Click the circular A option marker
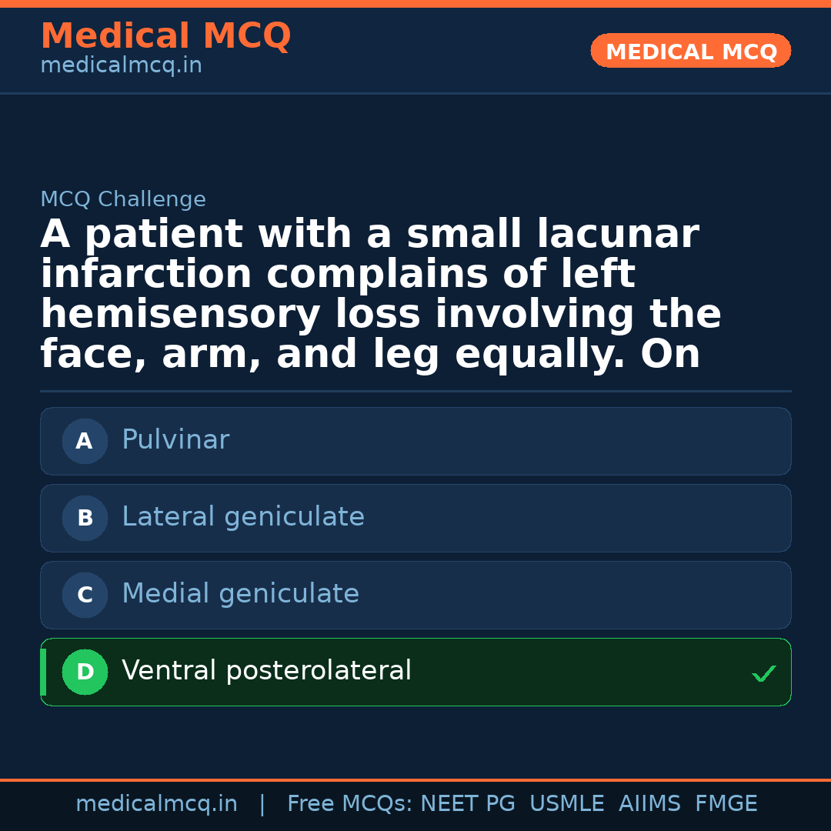 click(85, 441)
